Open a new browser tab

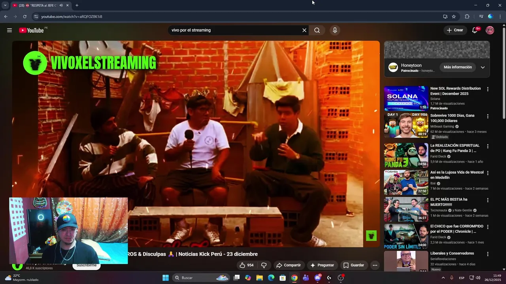coord(77,6)
